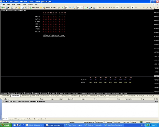Switch to the EURNZD,H4 chart tab
Viewport: 159px width, 127px height.
[25, 96]
